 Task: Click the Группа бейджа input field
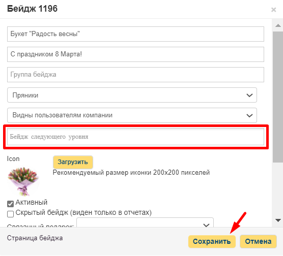coord(135,75)
